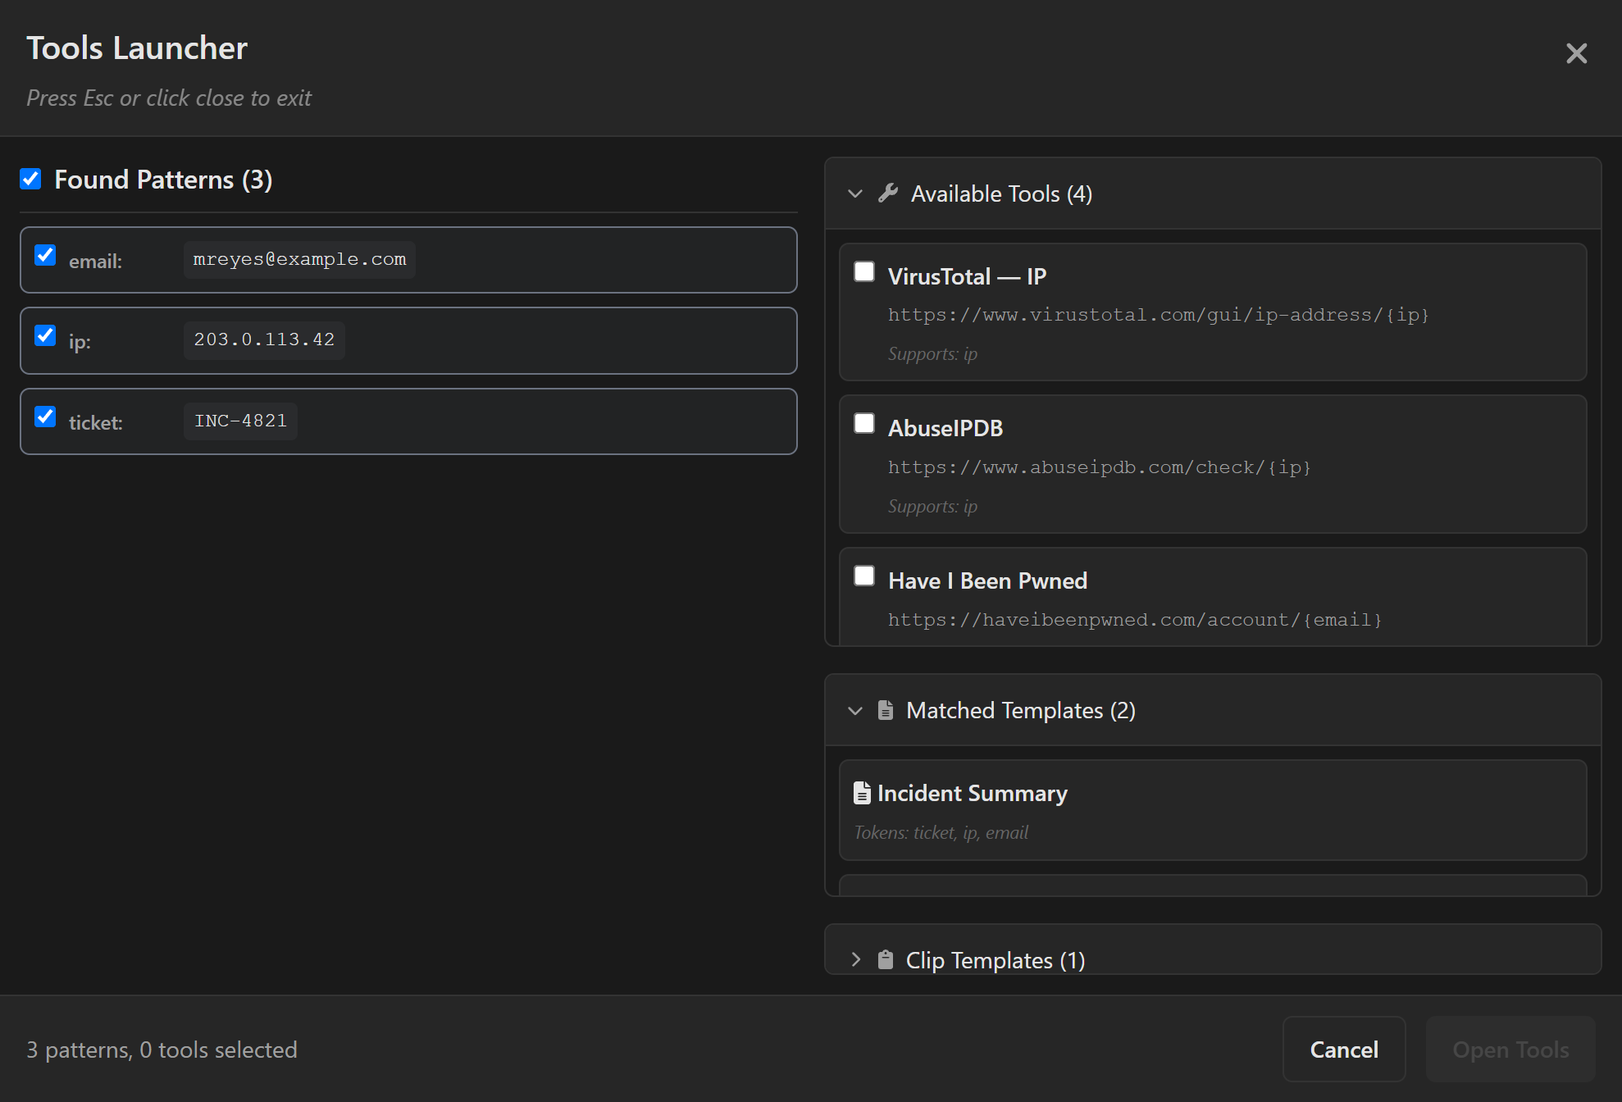Viewport: 1622px width, 1102px height.
Task: Click the mreyes@example.com email value
Action: coord(299,259)
